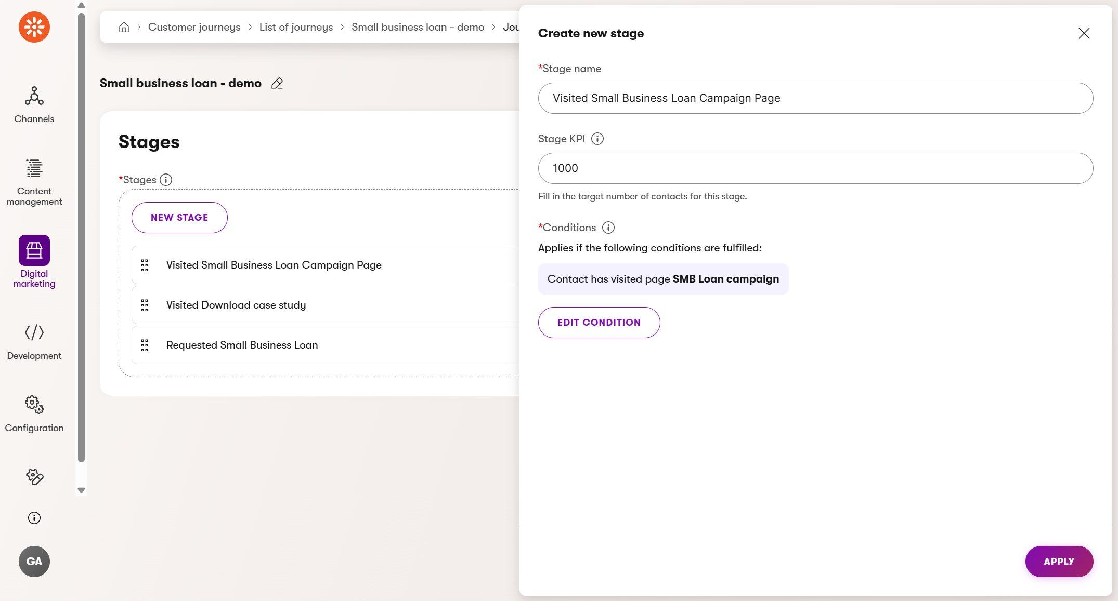Click the Stage KPI info icon
Viewport: 1118px width, 601px height.
click(x=597, y=139)
